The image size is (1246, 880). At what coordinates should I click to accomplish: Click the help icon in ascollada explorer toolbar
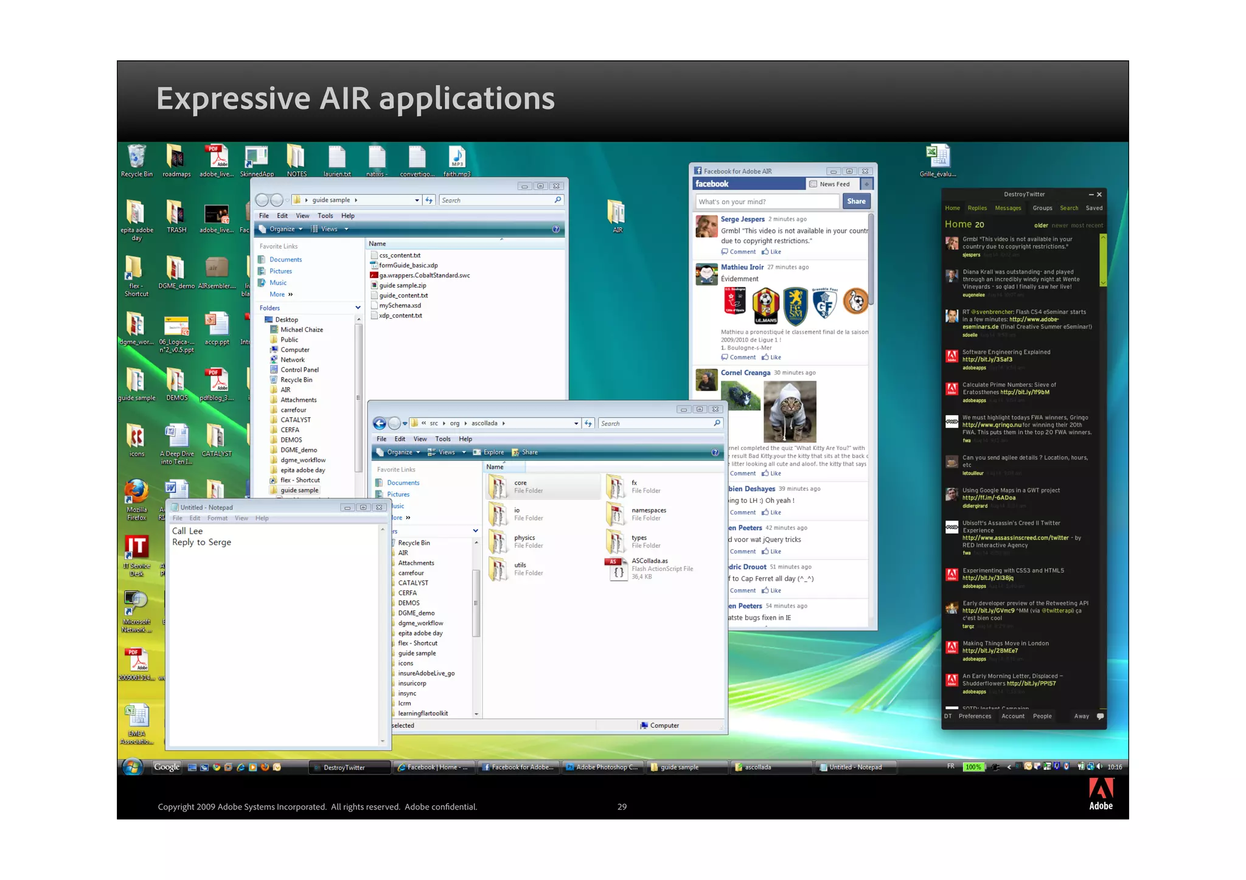tap(715, 452)
